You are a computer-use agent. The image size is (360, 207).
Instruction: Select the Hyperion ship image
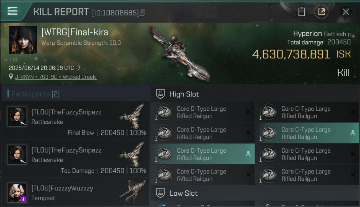(179, 54)
